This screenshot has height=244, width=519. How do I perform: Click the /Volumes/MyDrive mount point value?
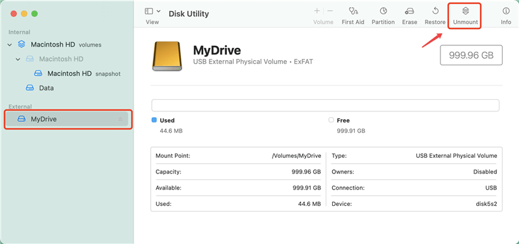[x=296, y=156]
